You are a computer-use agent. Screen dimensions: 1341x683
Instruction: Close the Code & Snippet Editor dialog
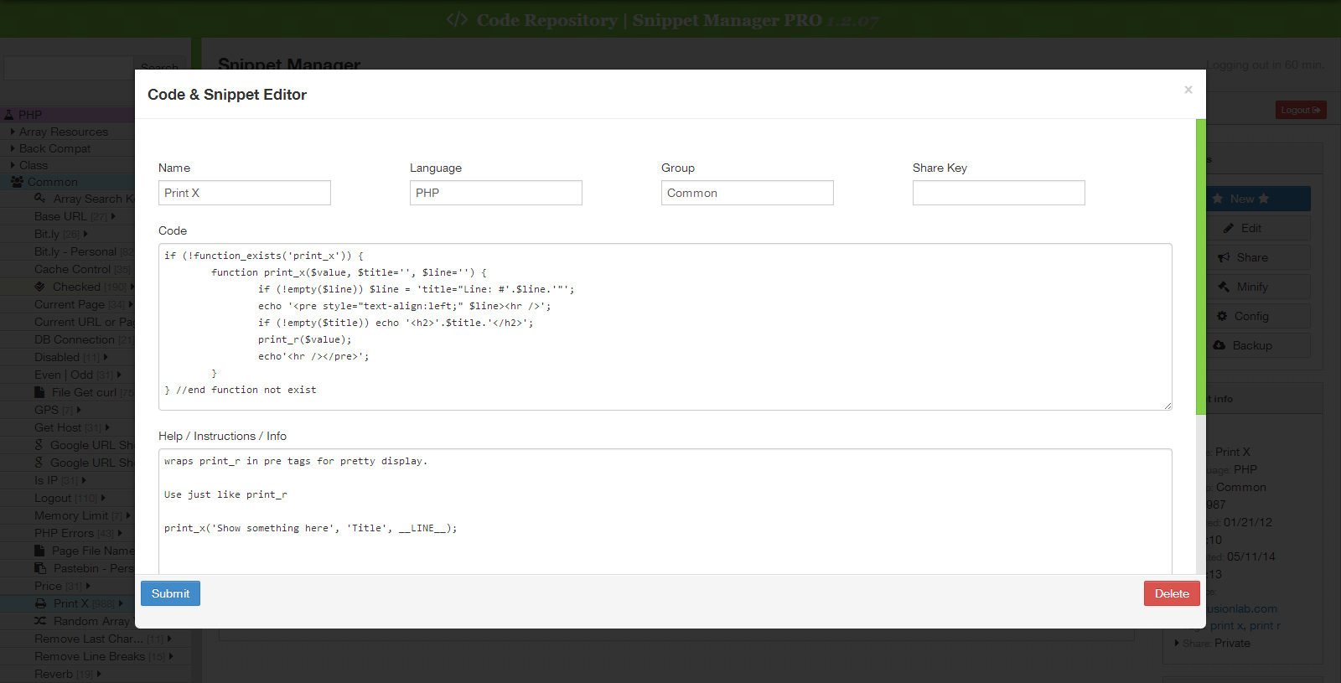1188,90
